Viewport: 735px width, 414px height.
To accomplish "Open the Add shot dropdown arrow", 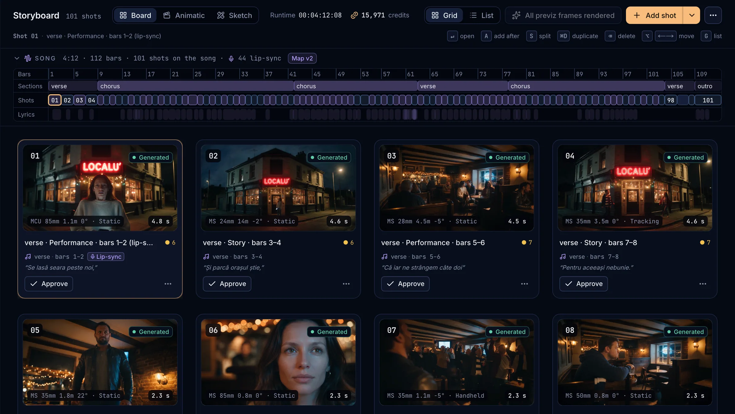I will coord(692,15).
